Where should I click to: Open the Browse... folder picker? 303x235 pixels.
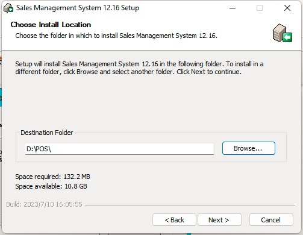pyautogui.click(x=249, y=148)
